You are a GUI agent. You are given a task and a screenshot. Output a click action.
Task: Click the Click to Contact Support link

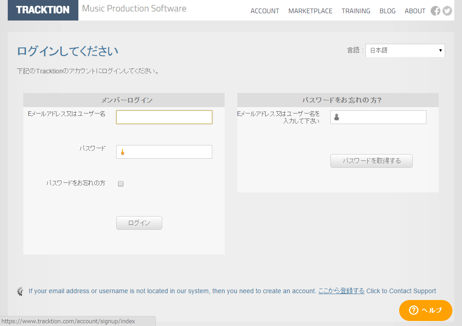coord(401,291)
